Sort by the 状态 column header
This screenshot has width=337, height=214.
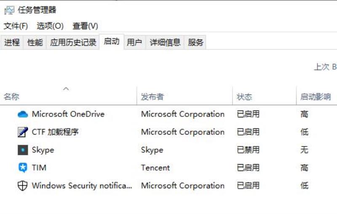[x=265, y=97]
